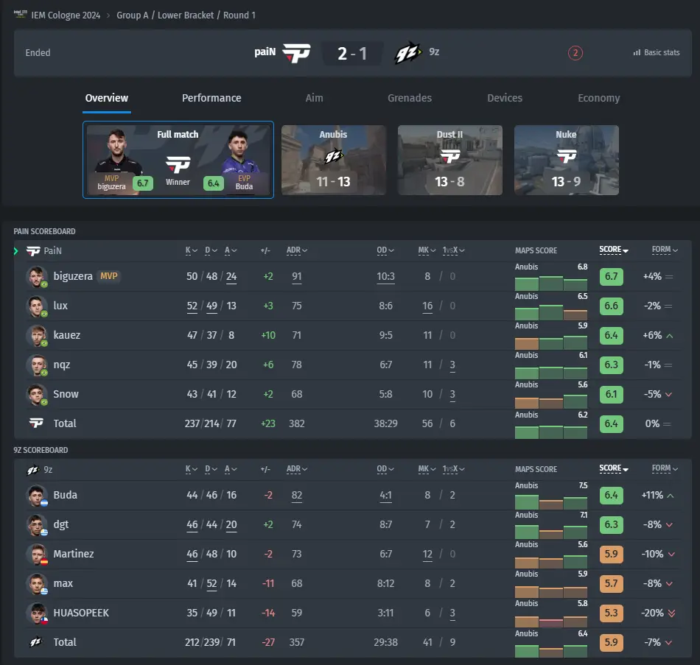The image size is (700, 665).
Task: Open HUASOPEEK's player profile name
Action: click(x=81, y=613)
